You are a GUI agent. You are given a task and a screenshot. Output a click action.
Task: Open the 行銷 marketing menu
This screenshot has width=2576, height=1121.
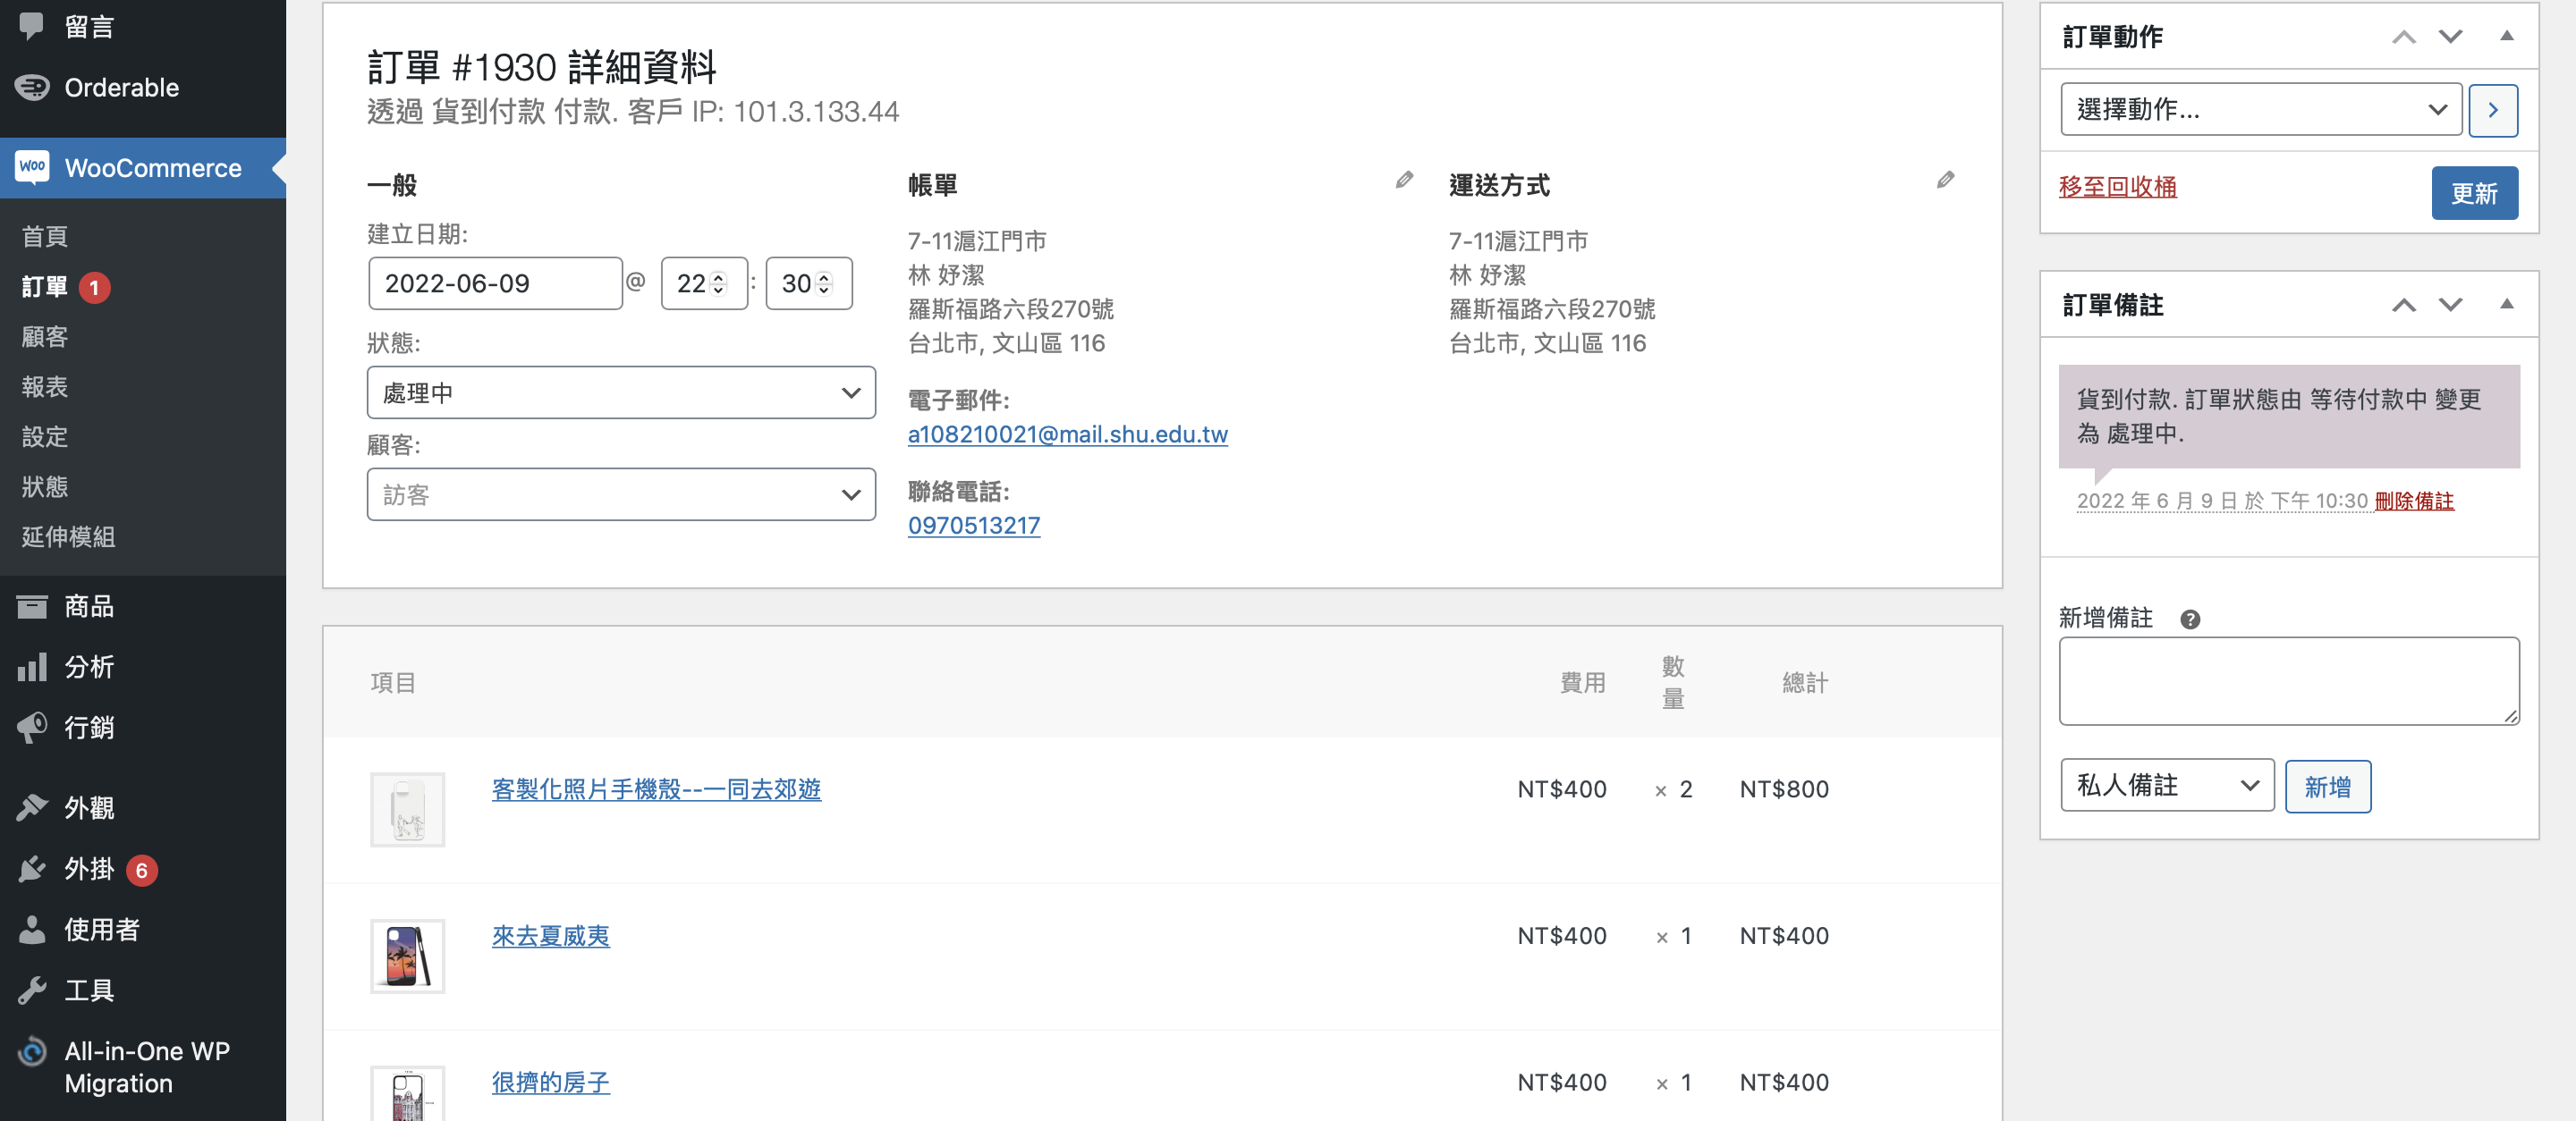click(89, 728)
